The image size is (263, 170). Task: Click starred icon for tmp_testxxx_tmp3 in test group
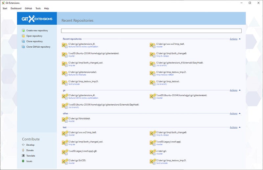click(x=153, y=161)
